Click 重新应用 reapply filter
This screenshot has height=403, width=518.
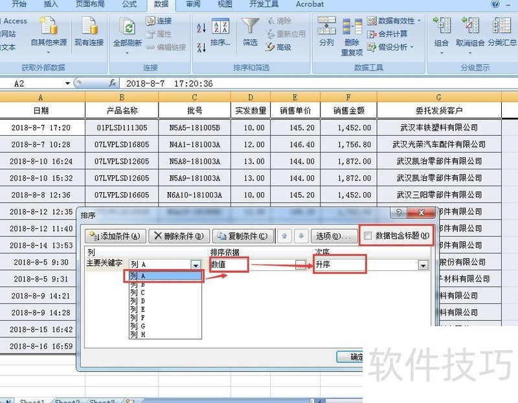tap(286, 34)
